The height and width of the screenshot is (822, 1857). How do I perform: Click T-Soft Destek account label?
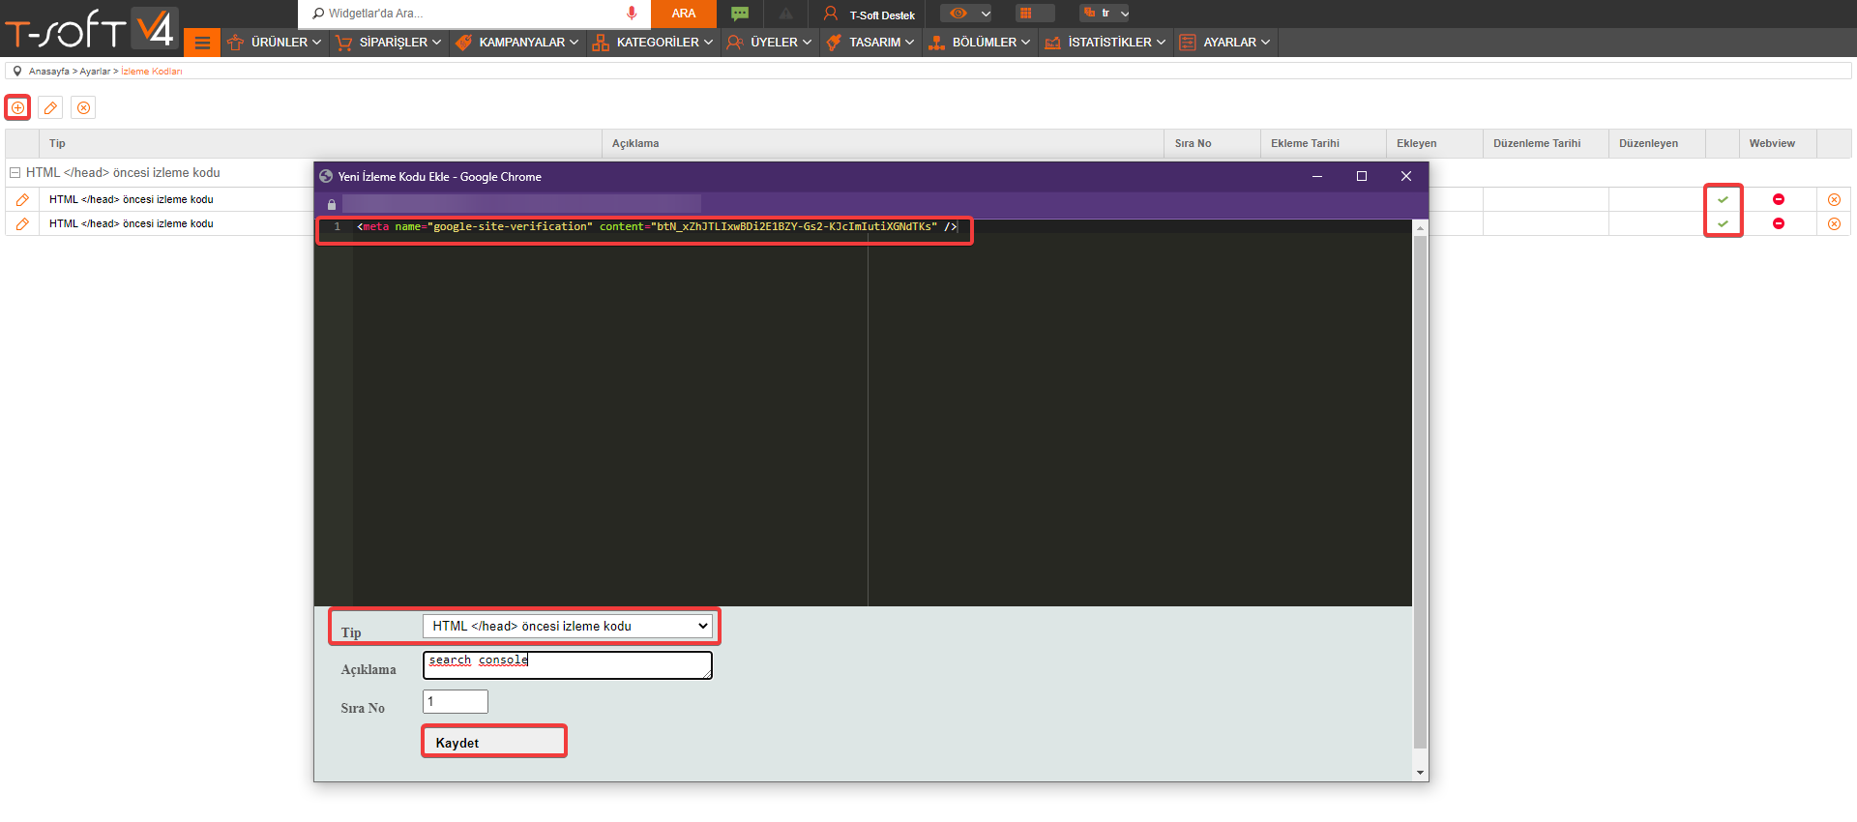pyautogui.click(x=882, y=15)
